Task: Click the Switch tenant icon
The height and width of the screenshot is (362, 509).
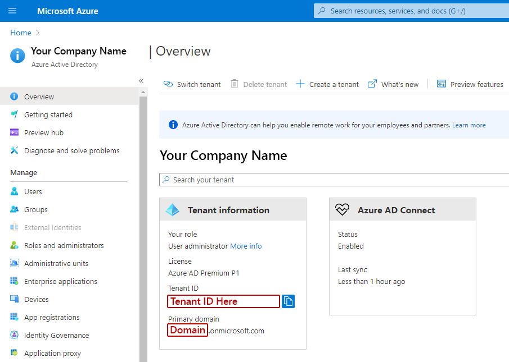Action: tap(168, 84)
